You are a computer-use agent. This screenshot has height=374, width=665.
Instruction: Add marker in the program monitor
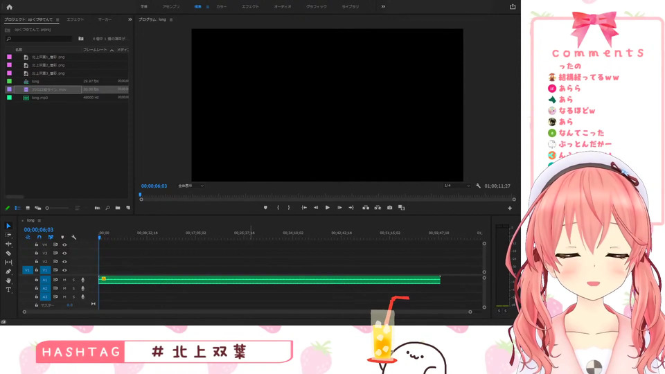tap(265, 208)
